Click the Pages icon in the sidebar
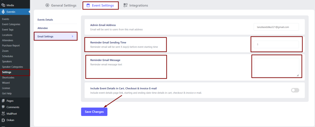The width and height of the screenshot is (315, 127). coord(3,101)
